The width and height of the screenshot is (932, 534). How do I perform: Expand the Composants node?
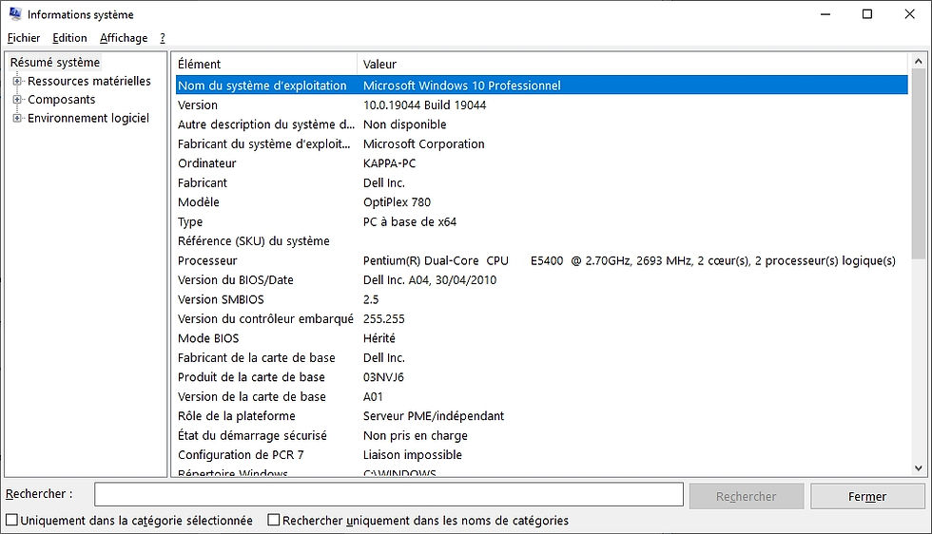click(17, 100)
